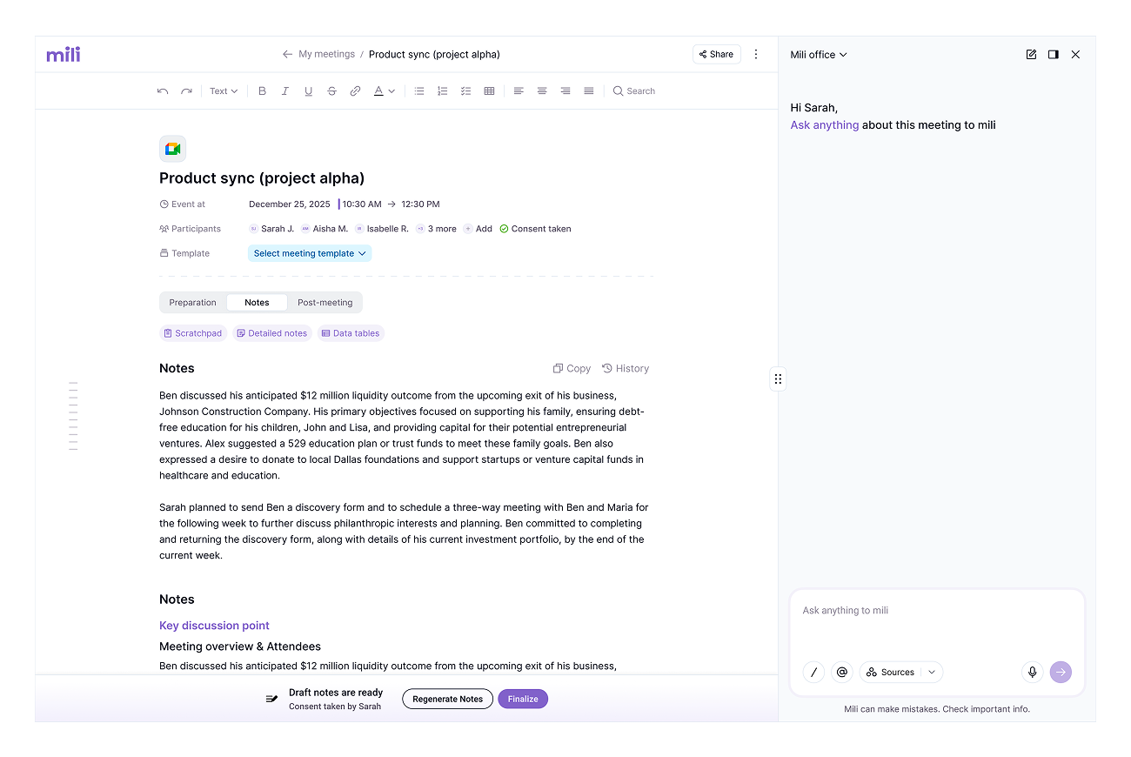This screenshot has height=757, width=1131.
Task: Select participant Sarah J.
Action: tap(271, 229)
